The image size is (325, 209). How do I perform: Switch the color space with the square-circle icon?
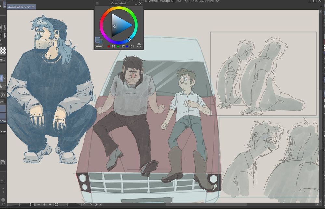(x=139, y=46)
